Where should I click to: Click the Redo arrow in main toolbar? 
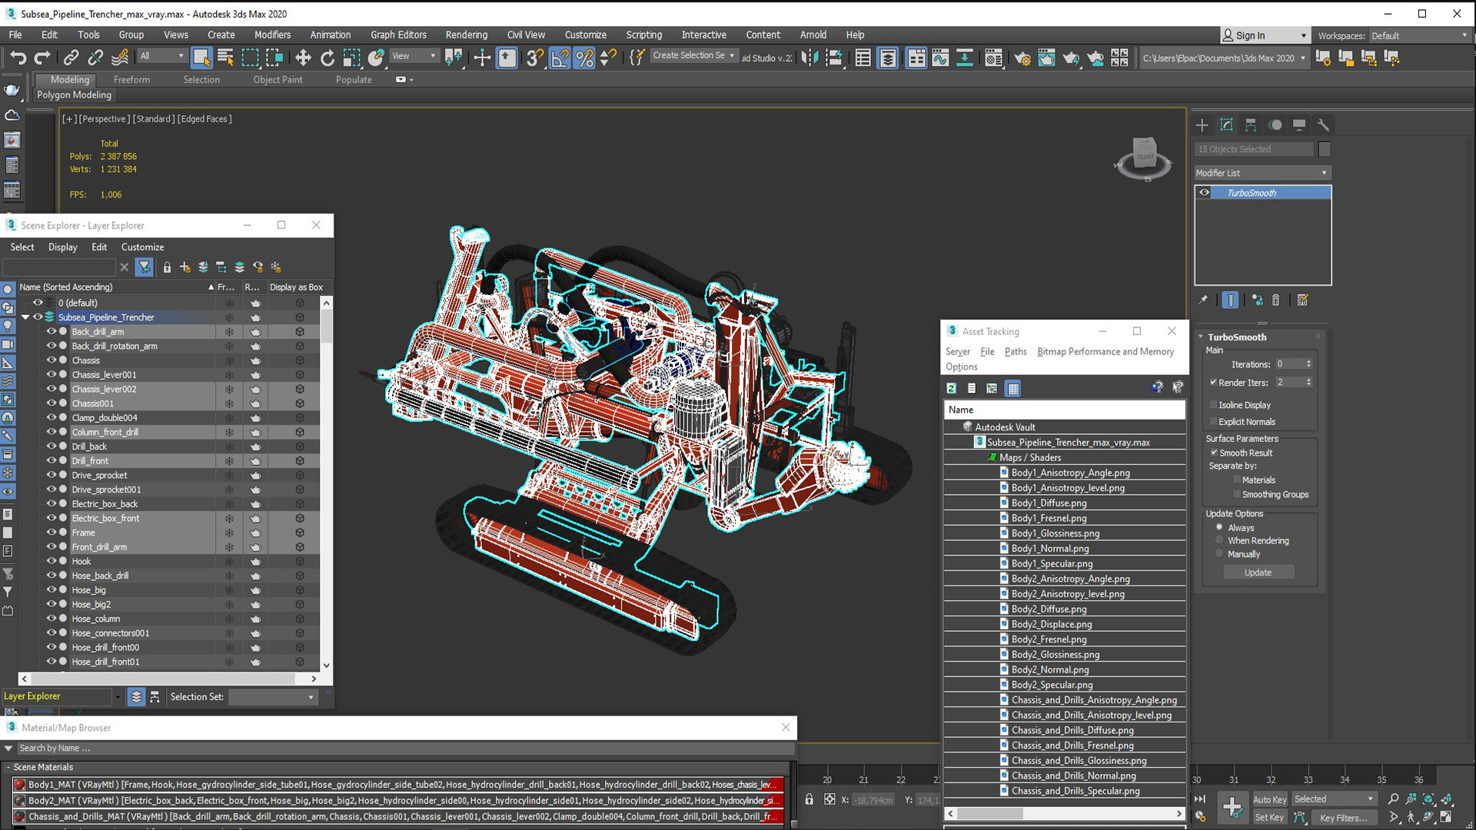[x=42, y=58]
